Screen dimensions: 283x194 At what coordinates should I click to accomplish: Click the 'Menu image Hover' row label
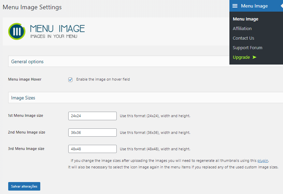[x=25, y=80]
